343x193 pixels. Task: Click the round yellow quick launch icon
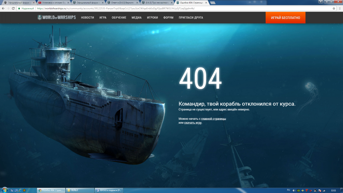coord(24,190)
